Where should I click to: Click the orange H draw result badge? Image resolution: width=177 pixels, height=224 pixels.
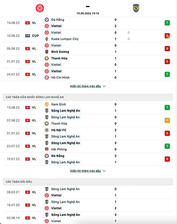tap(167, 120)
